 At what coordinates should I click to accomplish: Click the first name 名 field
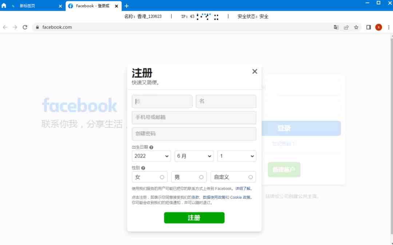tap(226, 101)
